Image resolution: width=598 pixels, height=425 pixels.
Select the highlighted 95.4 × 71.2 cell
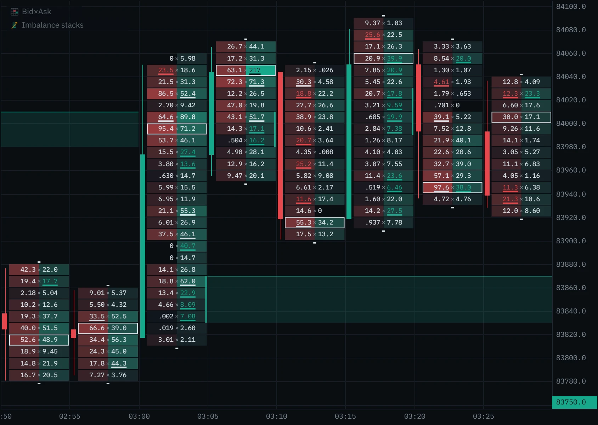click(177, 129)
